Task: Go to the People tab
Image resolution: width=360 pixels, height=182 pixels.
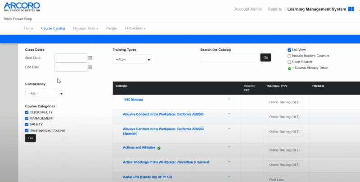Action: coord(111,28)
